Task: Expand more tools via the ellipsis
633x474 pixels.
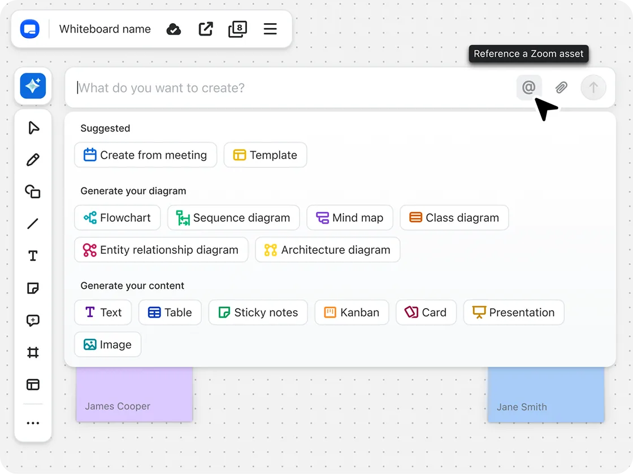Action: pos(33,423)
